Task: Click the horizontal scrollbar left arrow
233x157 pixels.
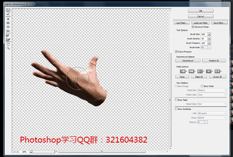Action: [x=56, y=151]
